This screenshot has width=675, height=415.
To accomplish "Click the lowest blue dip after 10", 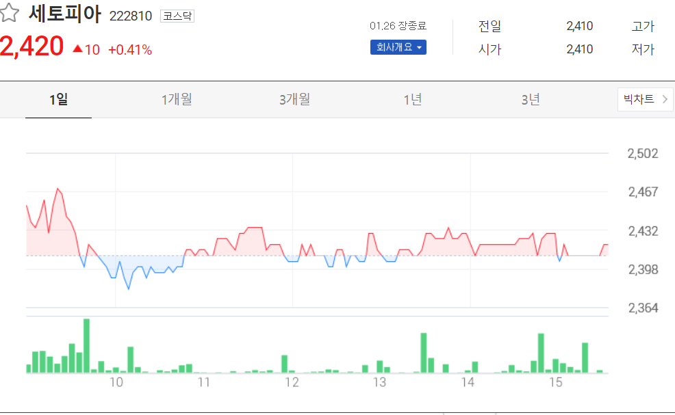I will 128,288.
